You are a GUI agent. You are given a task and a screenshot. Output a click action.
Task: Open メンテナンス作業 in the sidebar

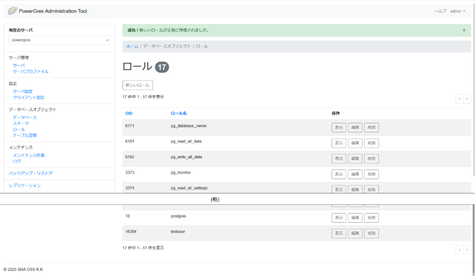28,155
